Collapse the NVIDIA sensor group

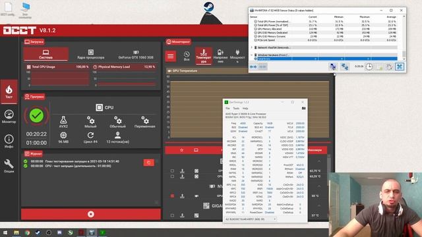(319, 186)
